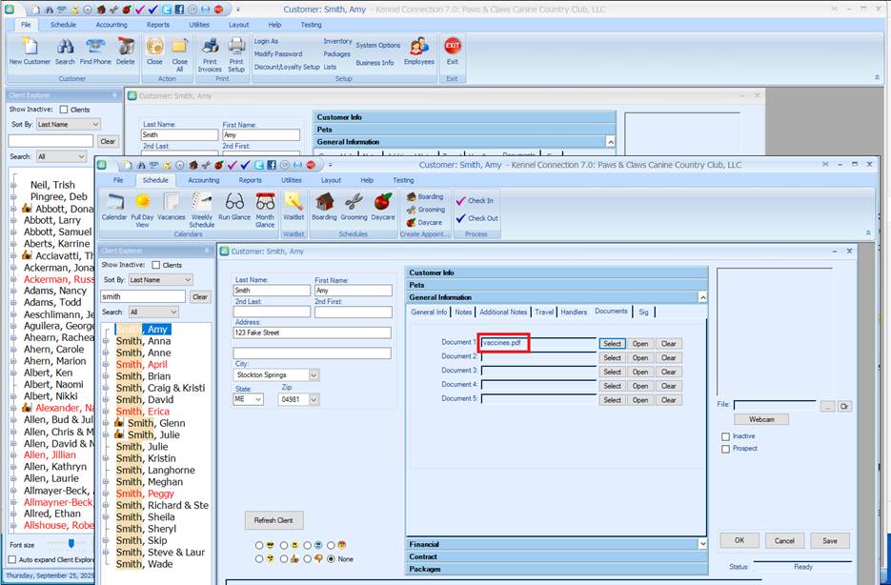
Task: Click the Employees icon
Action: point(418,50)
